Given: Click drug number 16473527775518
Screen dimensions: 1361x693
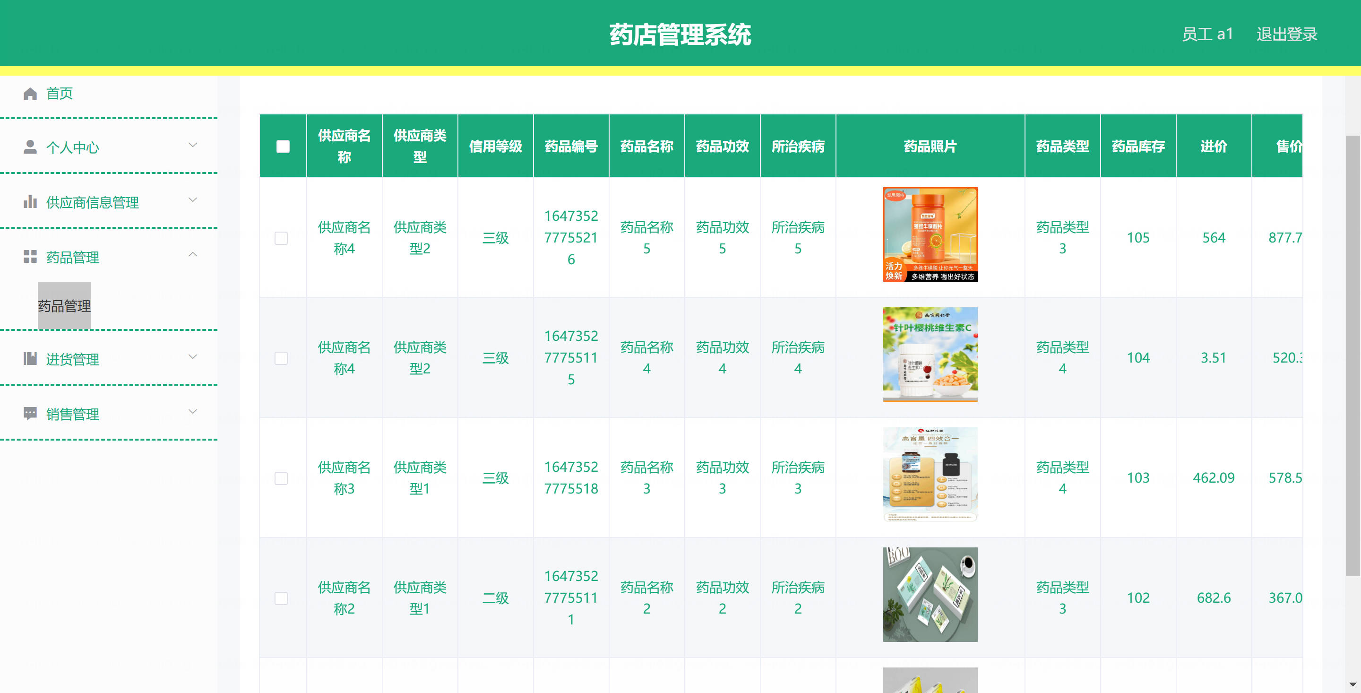Looking at the screenshot, I should point(571,478).
